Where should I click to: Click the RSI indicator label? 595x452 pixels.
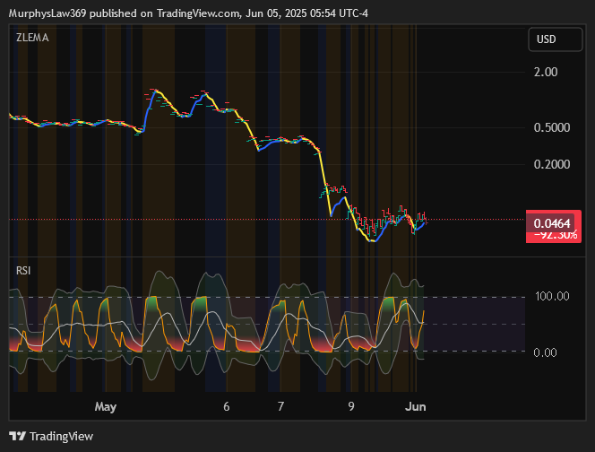pyautogui.click(x=23, y=271)
